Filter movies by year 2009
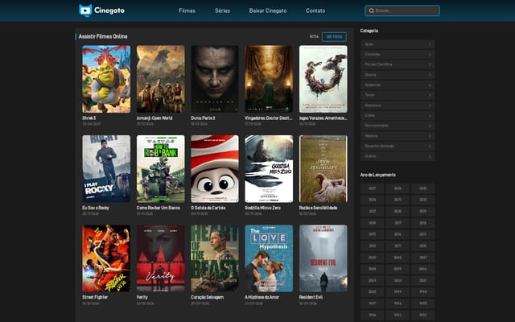This screenshot has width=515, height=322. click(372, 258)
